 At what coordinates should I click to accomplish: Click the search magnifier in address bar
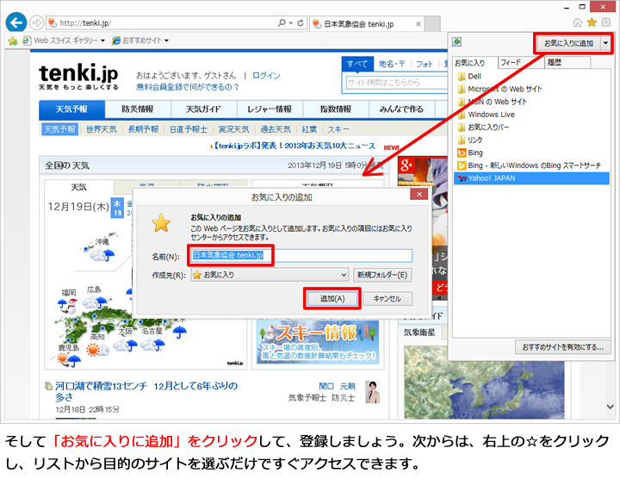point(282,23)
